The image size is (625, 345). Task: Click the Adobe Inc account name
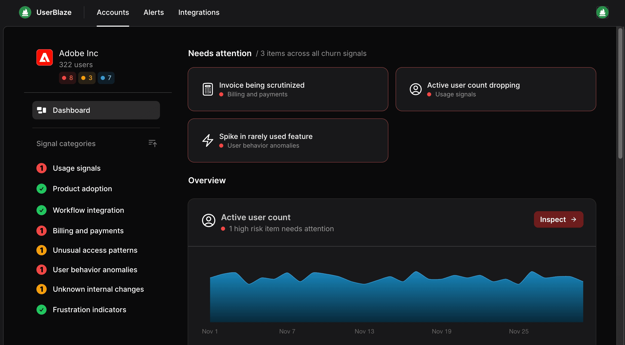click(78, 53)
